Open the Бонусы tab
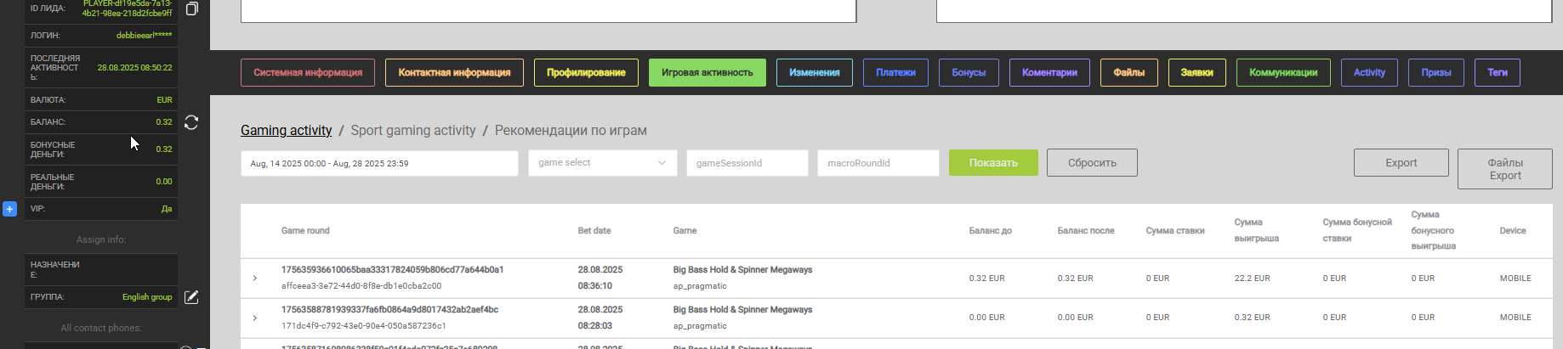Image resolution: width=1563 pixels, height=349 pixels. 969,72
